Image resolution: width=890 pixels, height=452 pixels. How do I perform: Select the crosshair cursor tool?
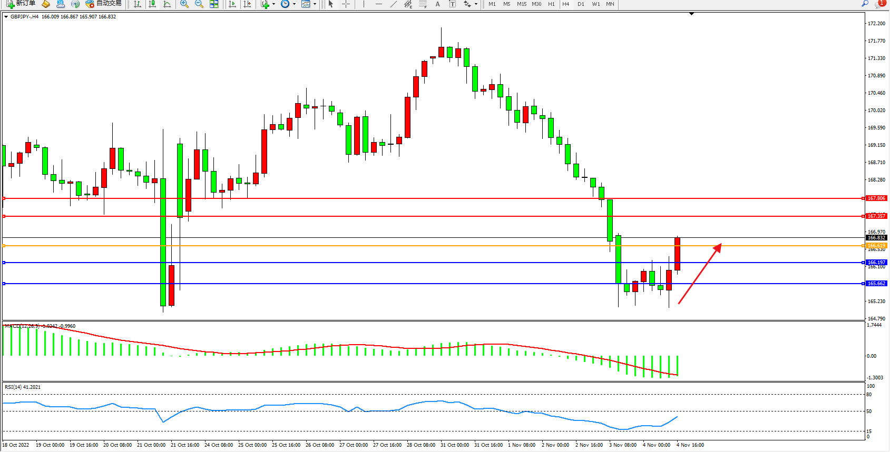[x=346, y=4]
